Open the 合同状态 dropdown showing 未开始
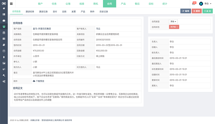This screenshot has height=124, width=215. point(174,27)
